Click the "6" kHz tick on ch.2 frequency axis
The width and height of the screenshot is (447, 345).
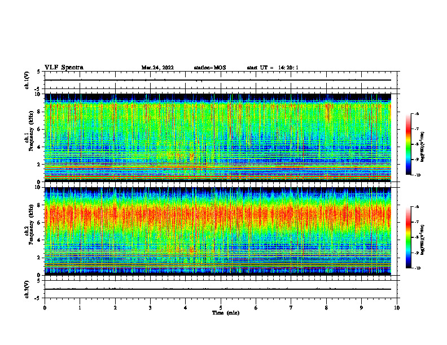click(x=39, y=223)
